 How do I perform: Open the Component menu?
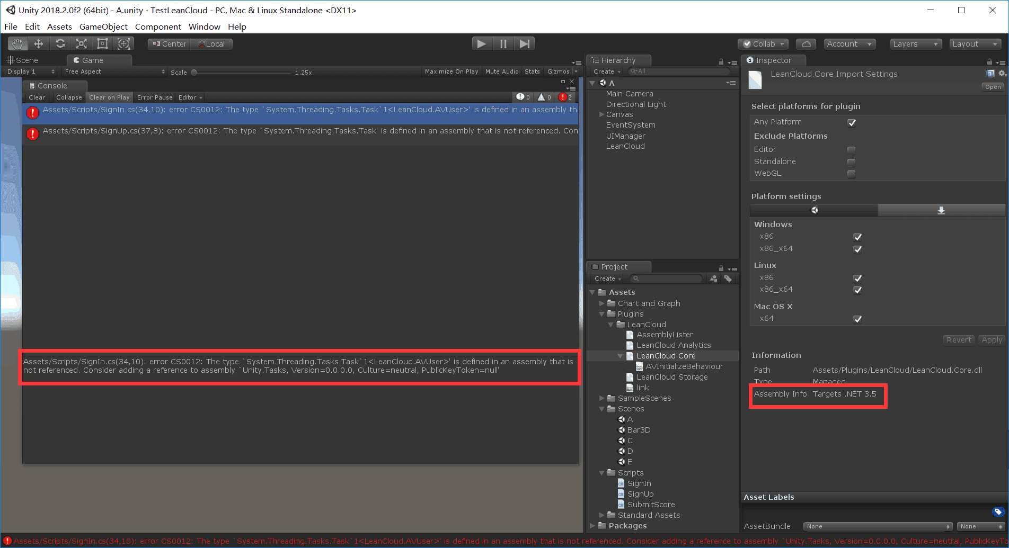[x=158, y=26]
